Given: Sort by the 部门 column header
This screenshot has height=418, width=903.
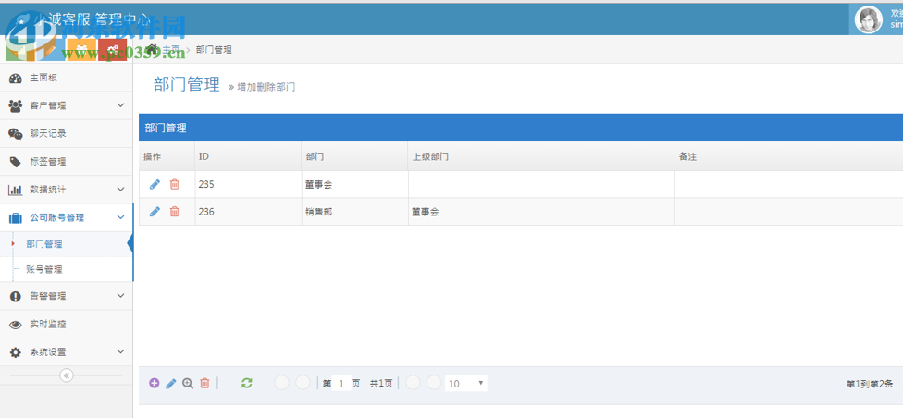Looking at the screenshot, I should click(x=354, y=156).
